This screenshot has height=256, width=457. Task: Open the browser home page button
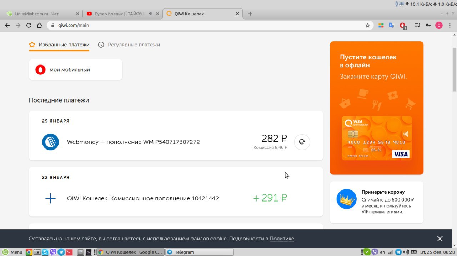click(40, 25)
